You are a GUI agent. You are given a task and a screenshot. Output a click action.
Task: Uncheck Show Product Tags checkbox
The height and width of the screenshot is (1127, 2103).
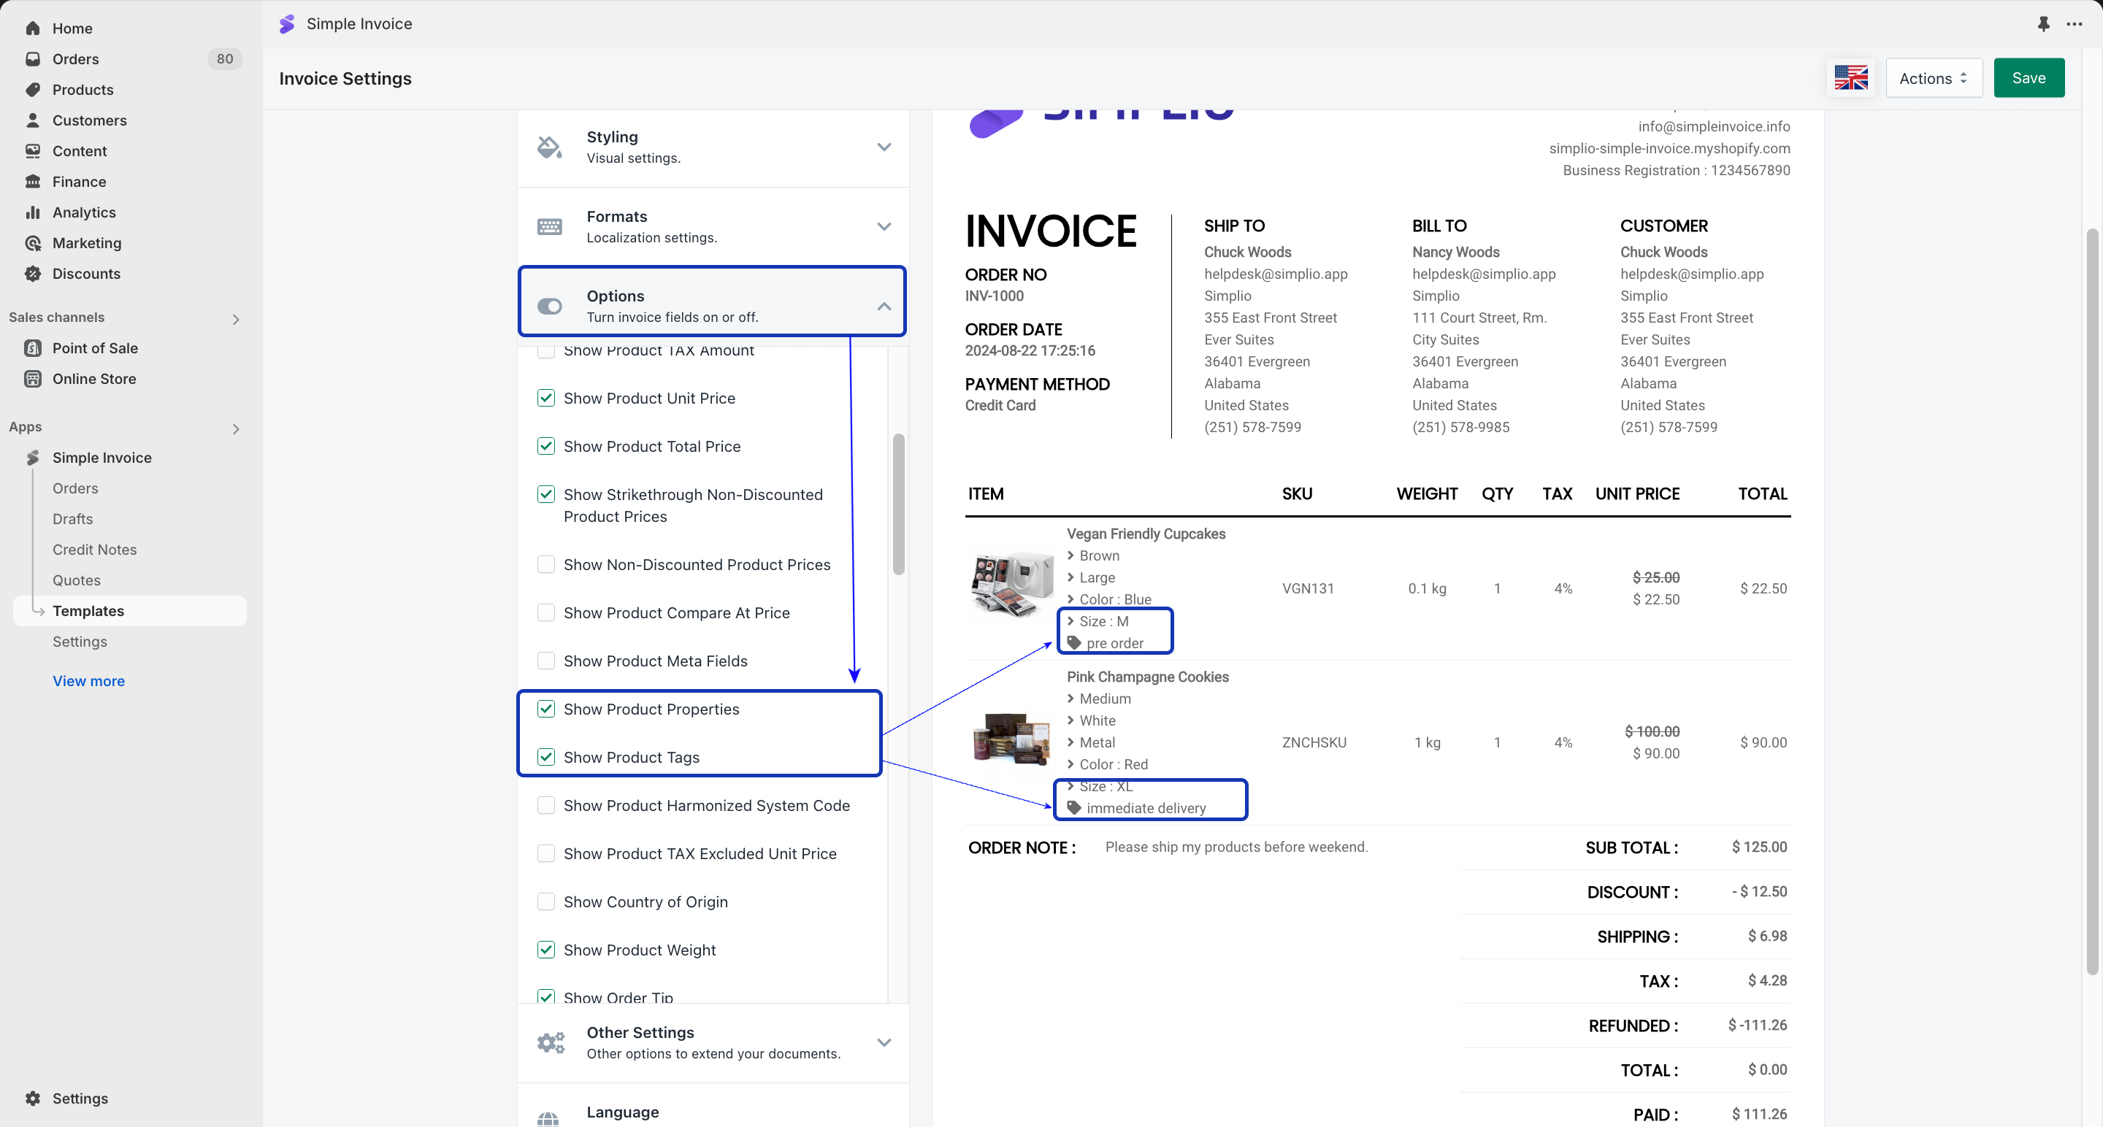click(546, 756)
